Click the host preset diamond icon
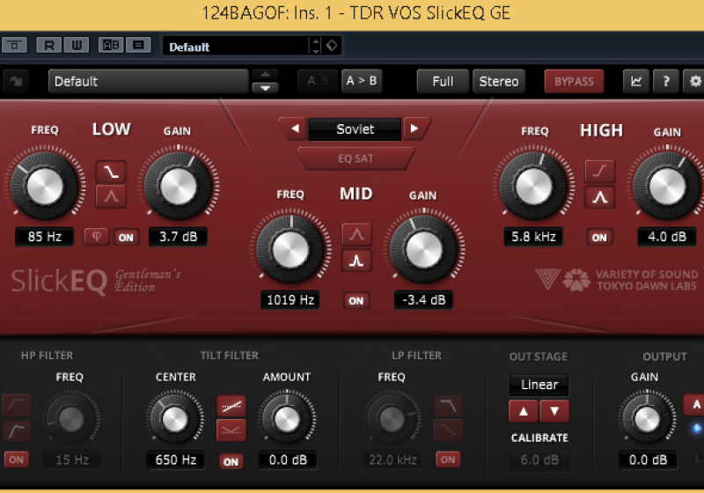704x493 pixels. 332,46
